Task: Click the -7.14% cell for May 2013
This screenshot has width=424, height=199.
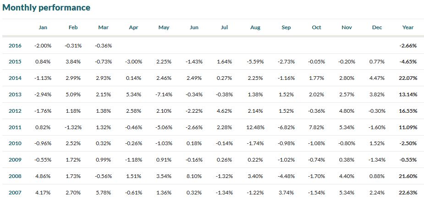Action: coord(164,94)
